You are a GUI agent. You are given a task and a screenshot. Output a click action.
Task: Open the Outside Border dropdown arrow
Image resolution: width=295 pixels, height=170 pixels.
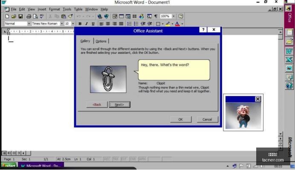pyautogui.click(x=162, y=24)
